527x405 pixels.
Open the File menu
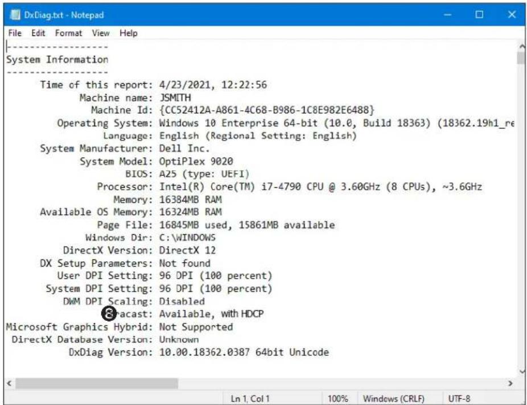click(x=15, y=33)
